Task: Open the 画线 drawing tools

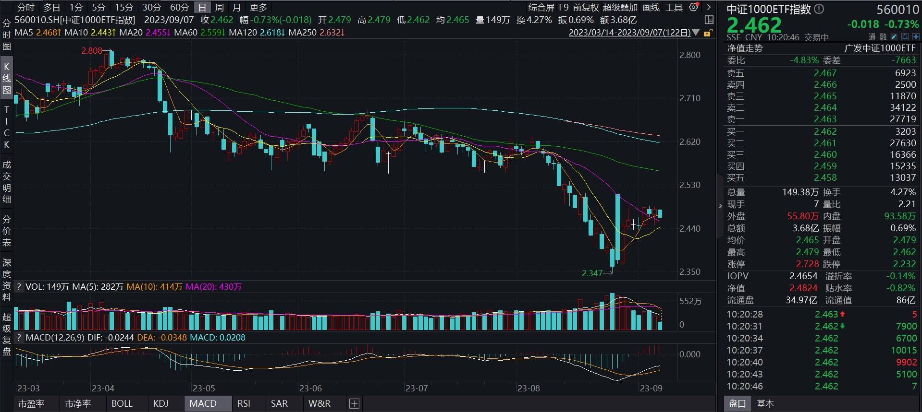Action: [651, 7]
